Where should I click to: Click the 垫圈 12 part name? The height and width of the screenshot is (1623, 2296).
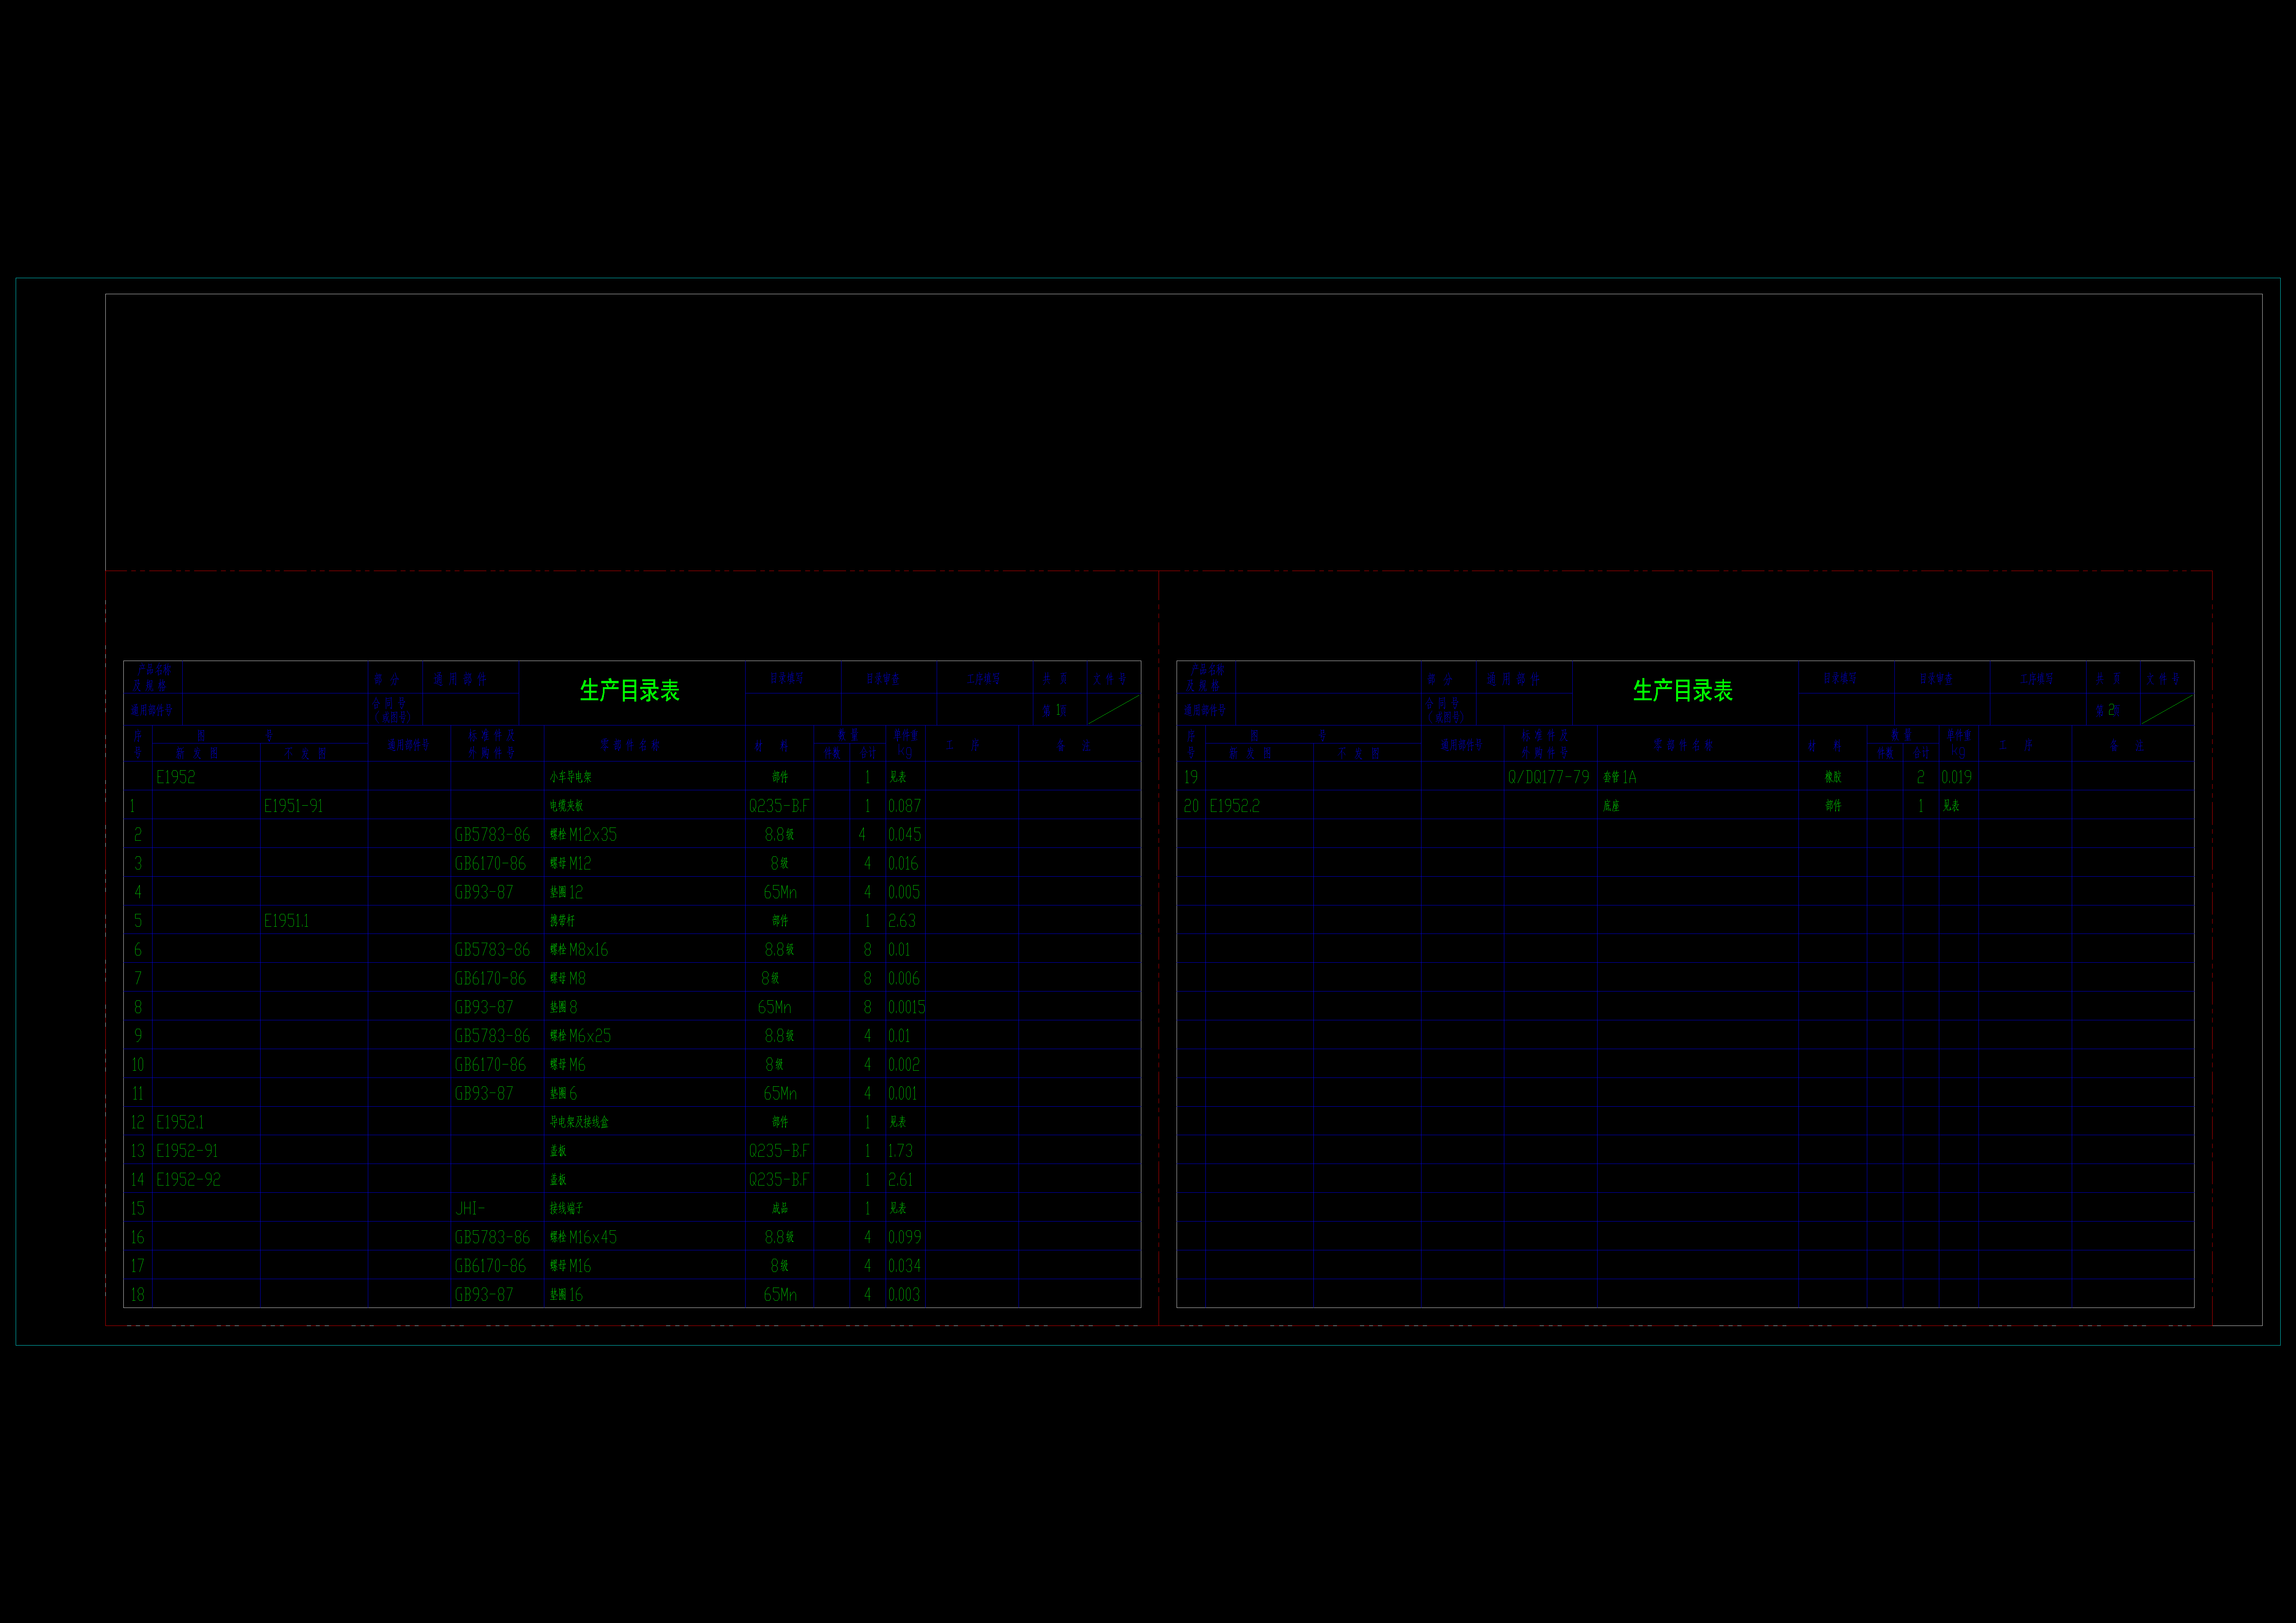[x=566, y=892]
